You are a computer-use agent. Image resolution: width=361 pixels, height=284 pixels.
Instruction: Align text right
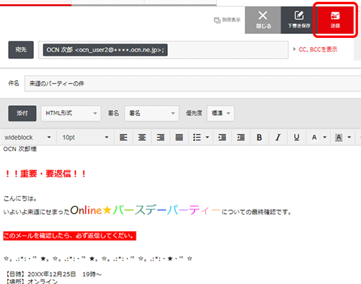[x=161, y=137]
